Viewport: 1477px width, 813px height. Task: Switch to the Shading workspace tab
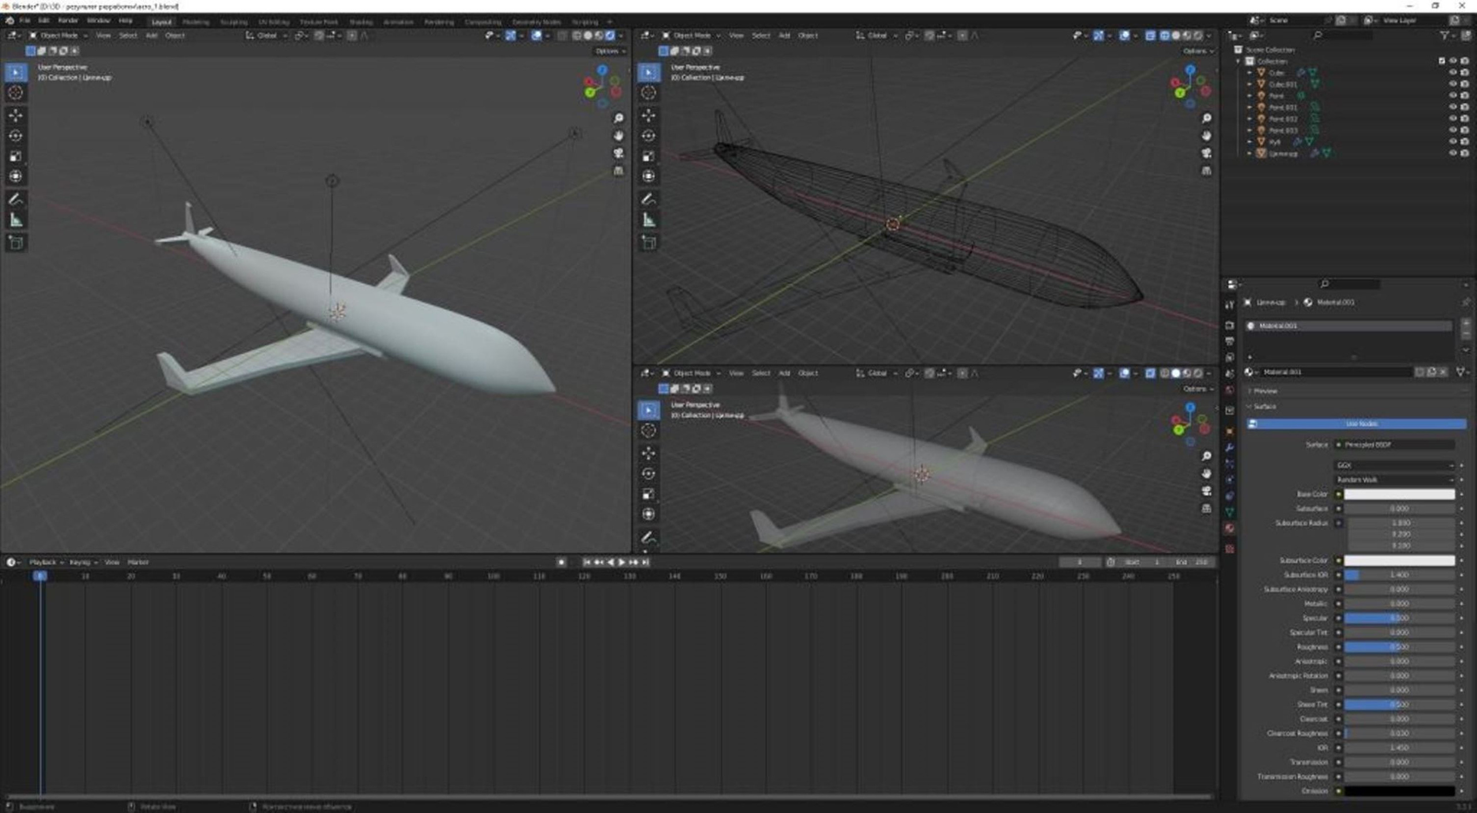pos(361,22)
